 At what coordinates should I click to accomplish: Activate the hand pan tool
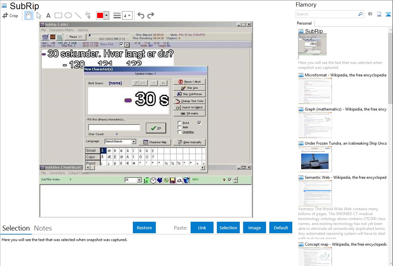point(29,15)
